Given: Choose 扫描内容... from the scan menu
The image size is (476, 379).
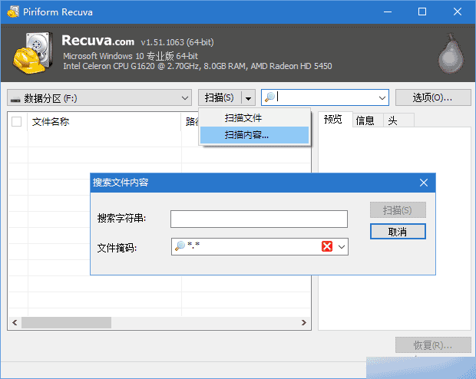Looking at the screenshot, I should 254,135.
